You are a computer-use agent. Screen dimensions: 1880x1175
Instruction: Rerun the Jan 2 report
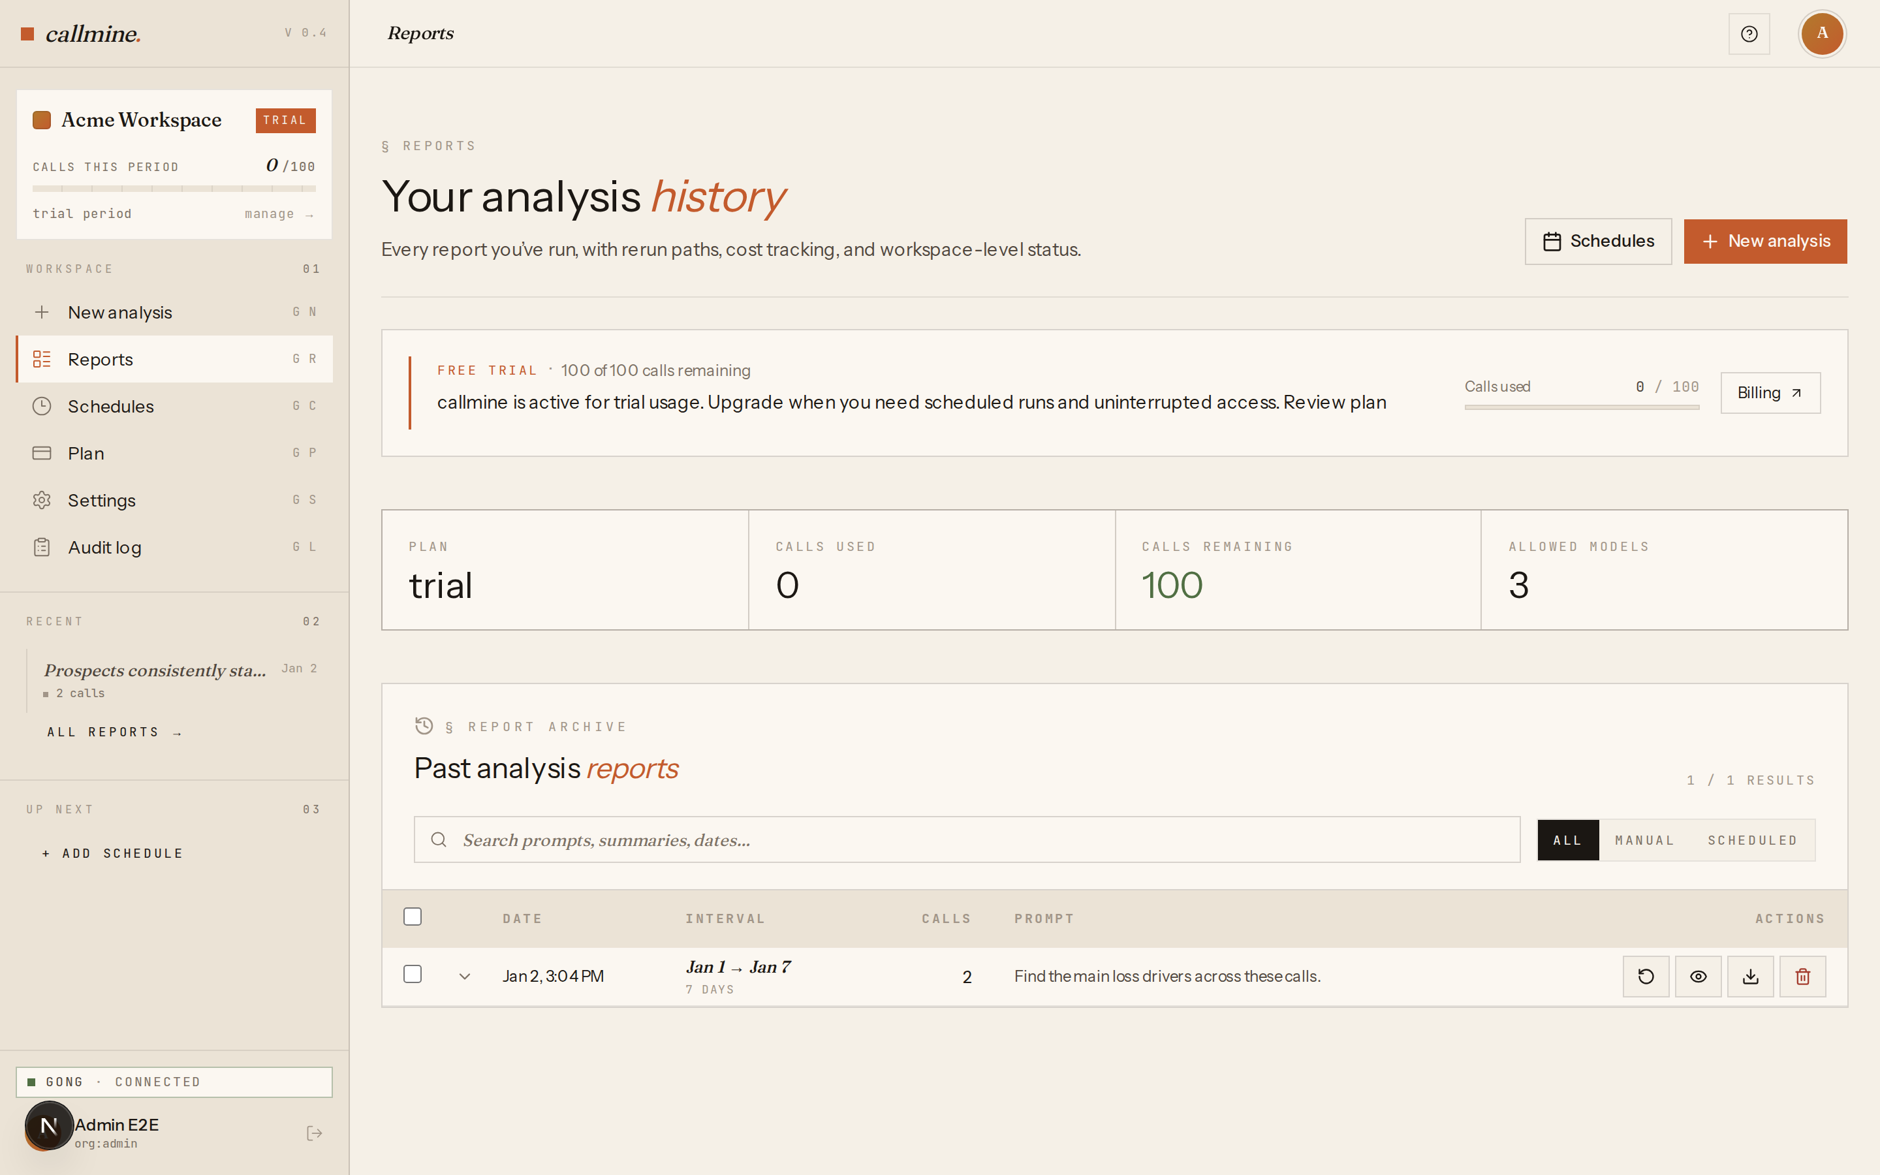click(x=1646, y=976)
